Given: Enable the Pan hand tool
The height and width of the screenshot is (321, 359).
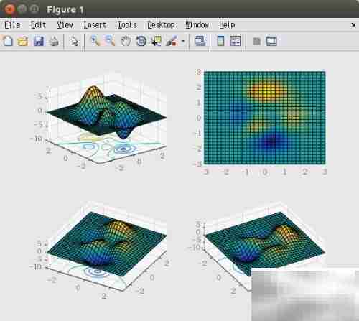Looking at the screenshot, I should [126, 41].
